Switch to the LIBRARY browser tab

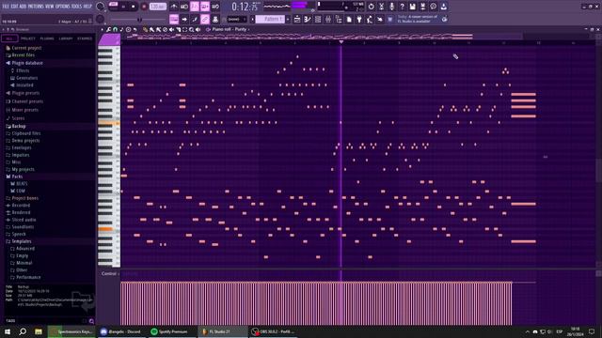tap(66, 38)
